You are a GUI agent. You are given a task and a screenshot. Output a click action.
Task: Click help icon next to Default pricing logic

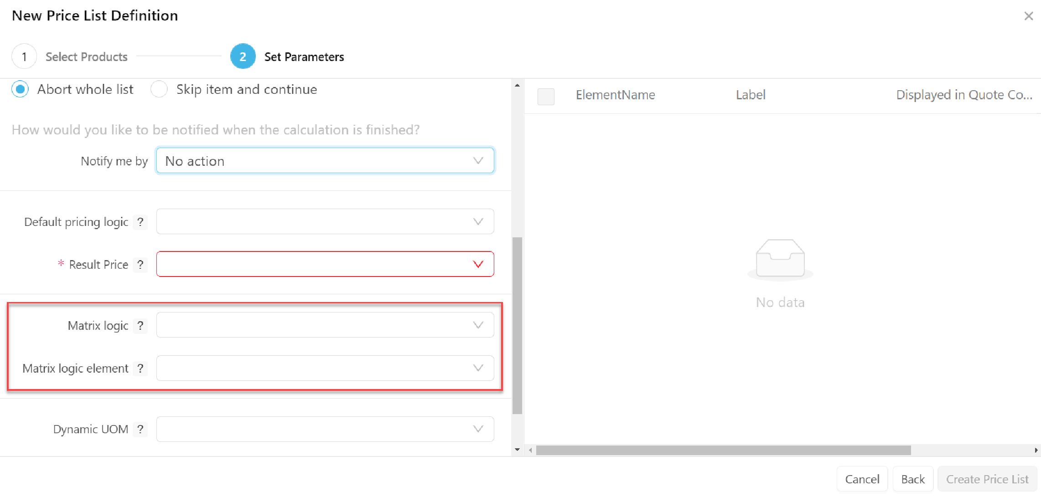140,222
